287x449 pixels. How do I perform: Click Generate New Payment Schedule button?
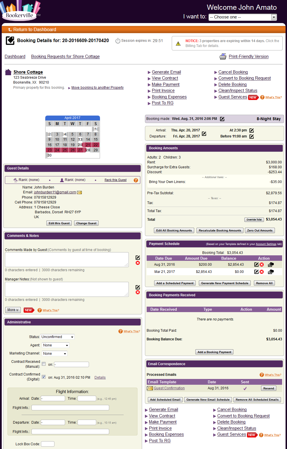click(x=225, y=283)
